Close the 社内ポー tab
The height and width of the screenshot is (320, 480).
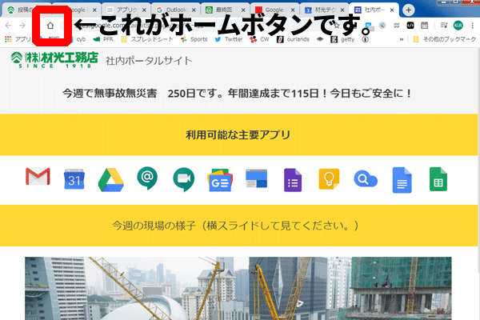(392, 10)
